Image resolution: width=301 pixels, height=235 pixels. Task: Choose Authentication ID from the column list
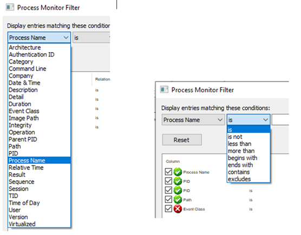coord(39,54)
